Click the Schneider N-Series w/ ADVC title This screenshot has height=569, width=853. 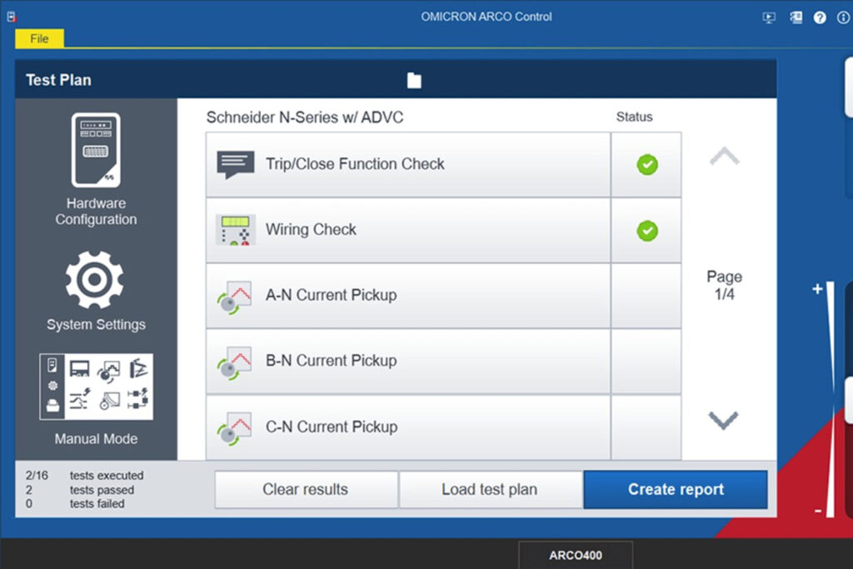point(305,117)
